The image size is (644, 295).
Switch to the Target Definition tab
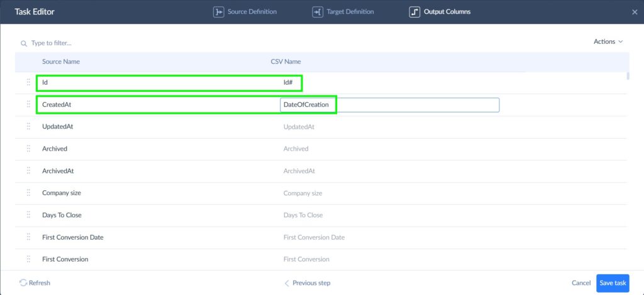click(343, 12)
